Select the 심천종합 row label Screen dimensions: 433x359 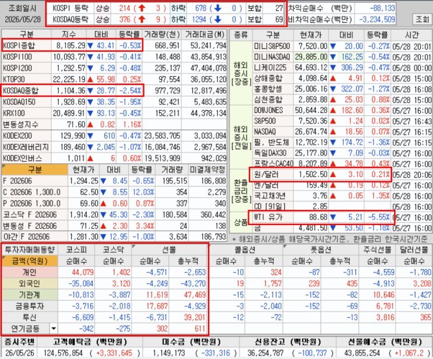click(268, 100)
